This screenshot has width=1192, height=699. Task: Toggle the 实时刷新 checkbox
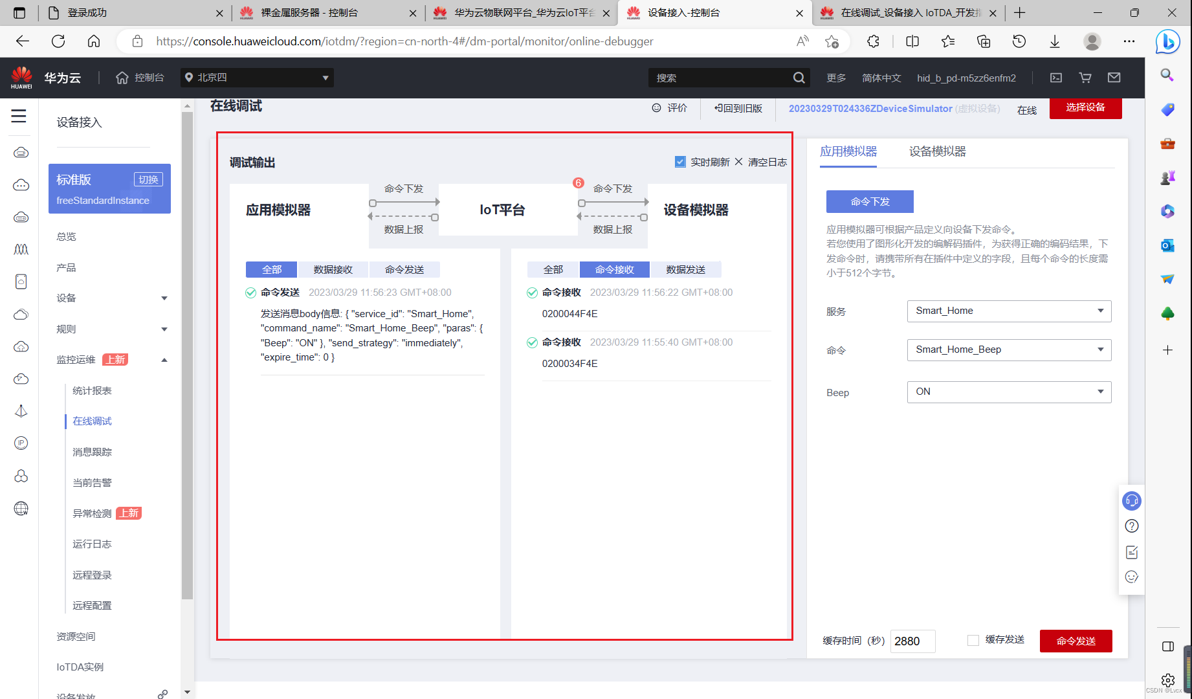point(680,162)
